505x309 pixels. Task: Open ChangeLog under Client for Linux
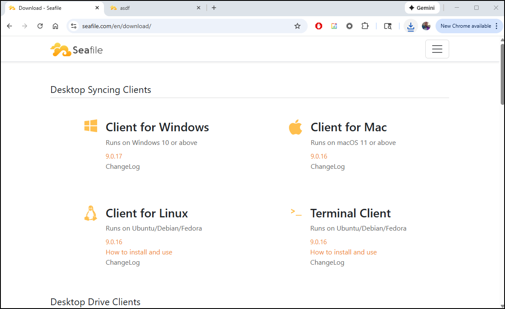coord(123,263)
